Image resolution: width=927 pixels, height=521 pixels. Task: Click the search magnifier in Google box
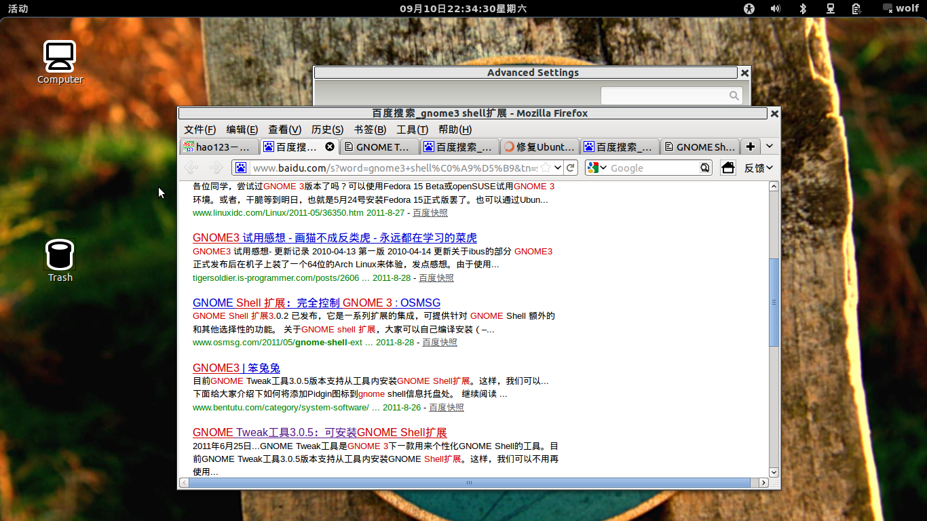(705, 168)
